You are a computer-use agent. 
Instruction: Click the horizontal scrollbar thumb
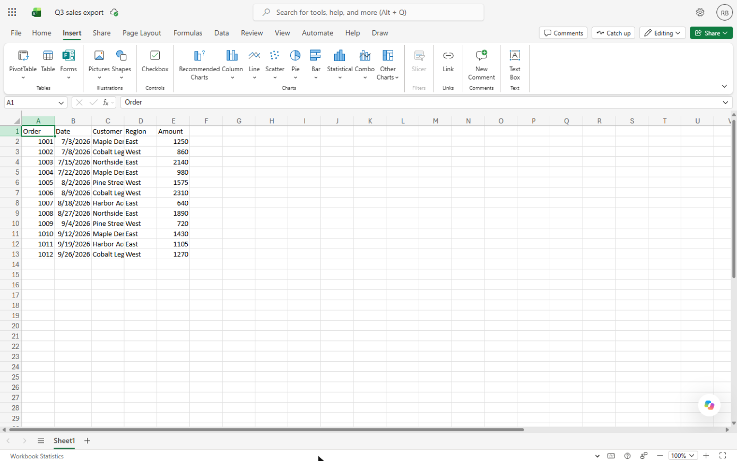tap(266, 429)
